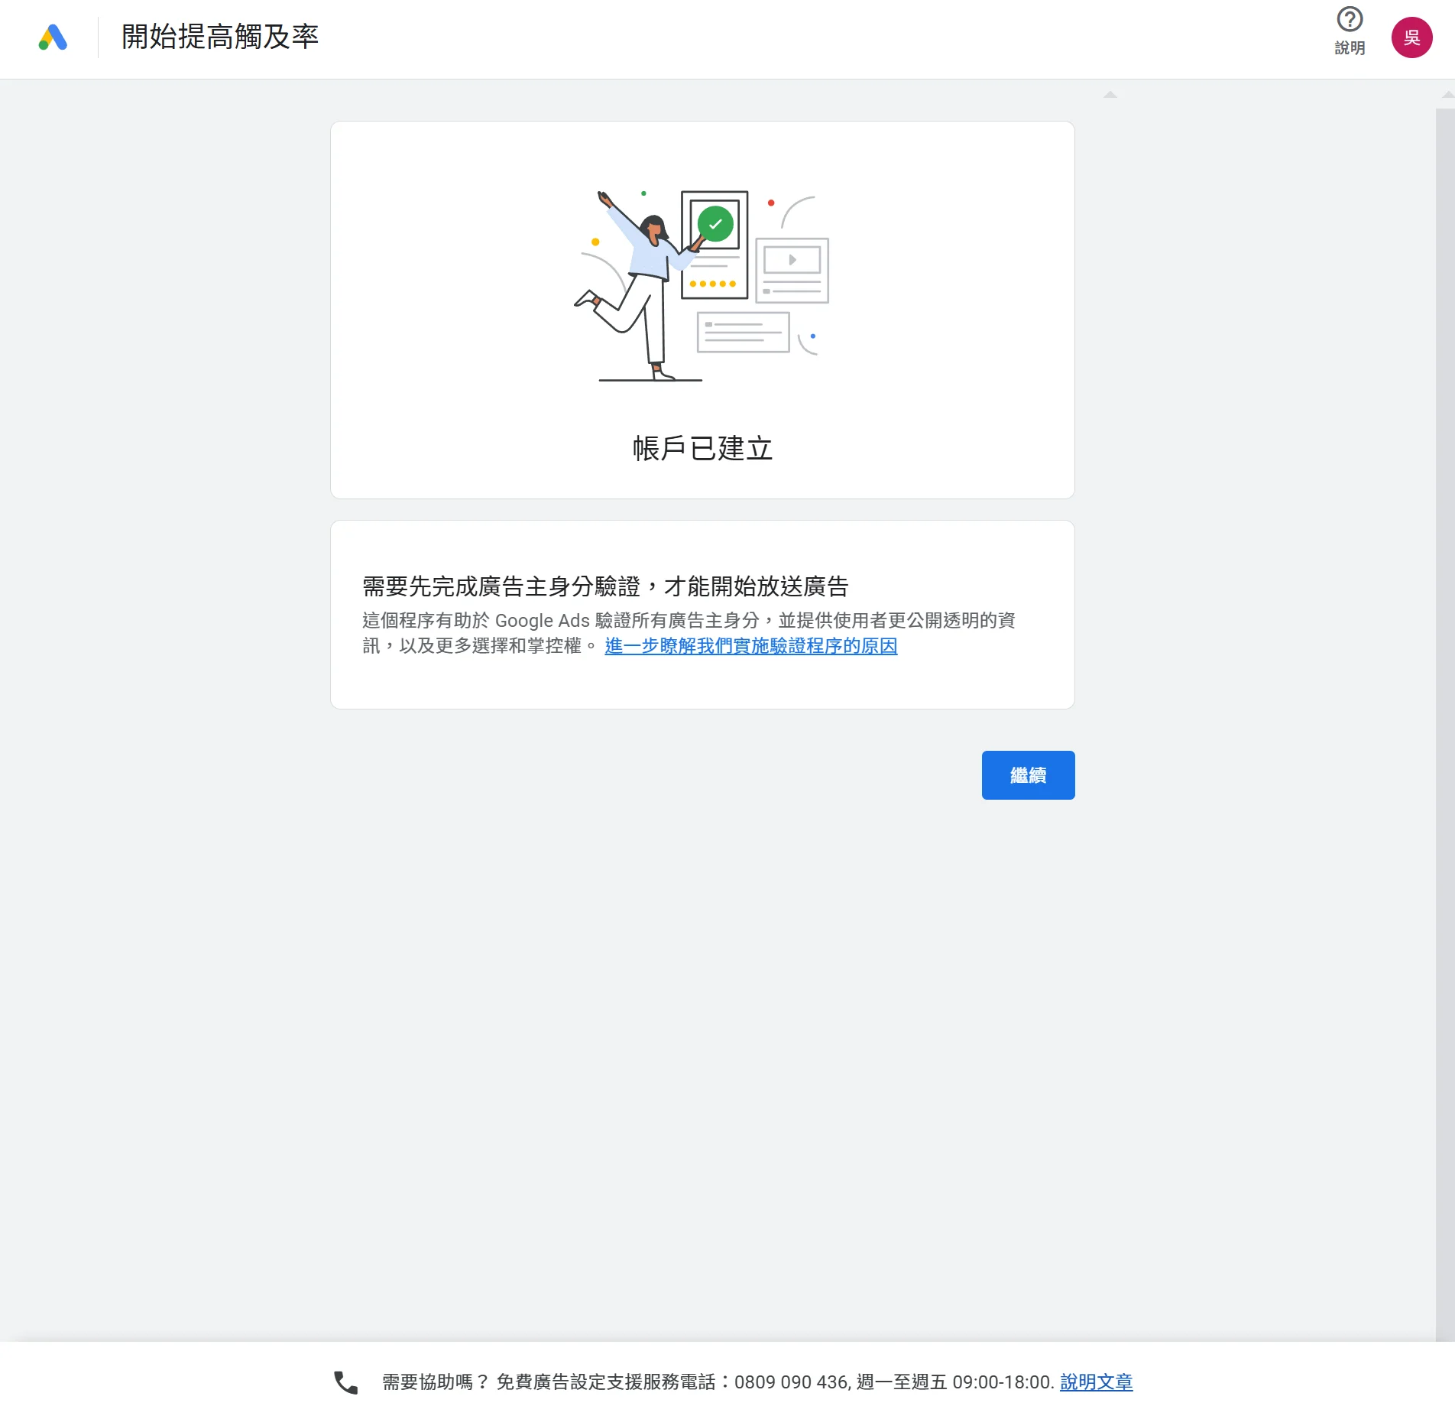Click the support phone number 0809 090 436

click(791, 1382)
